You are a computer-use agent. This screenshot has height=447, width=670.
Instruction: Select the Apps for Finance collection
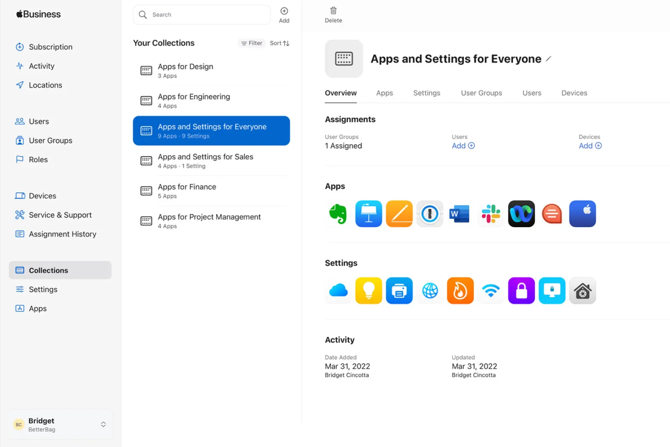211,191
